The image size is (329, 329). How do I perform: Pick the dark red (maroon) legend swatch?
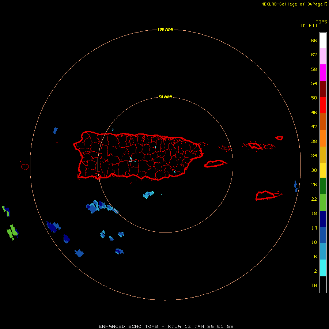(323, 89)
